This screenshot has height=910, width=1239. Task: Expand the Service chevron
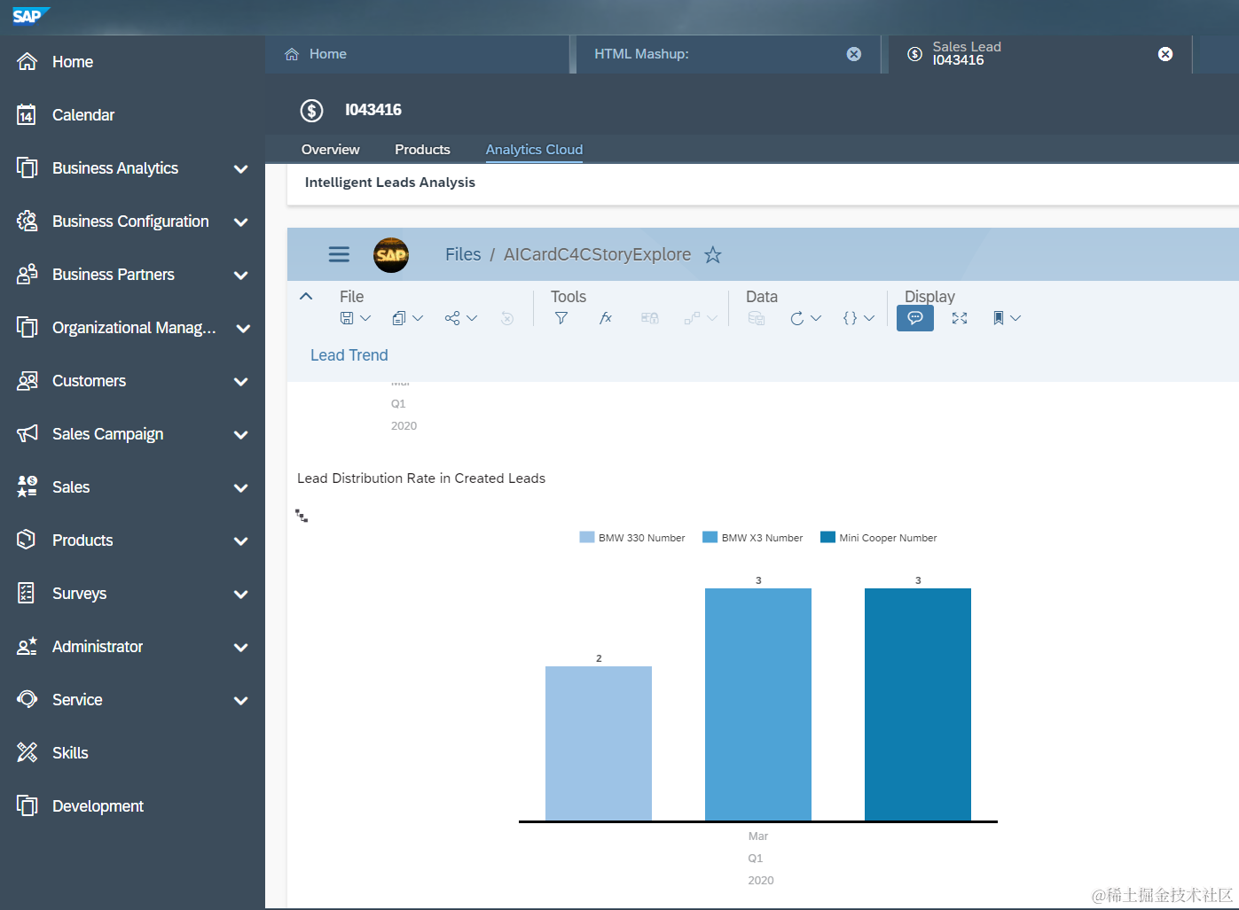point(240,700)
